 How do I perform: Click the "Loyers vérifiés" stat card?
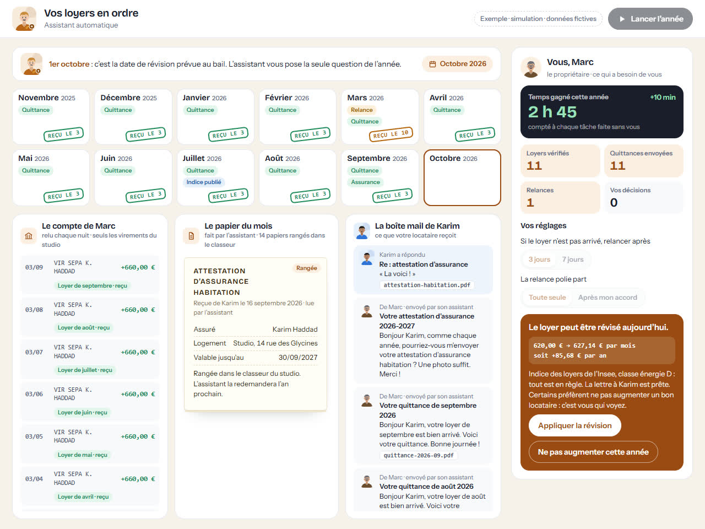pyautogui.click(x=560, y=160)
